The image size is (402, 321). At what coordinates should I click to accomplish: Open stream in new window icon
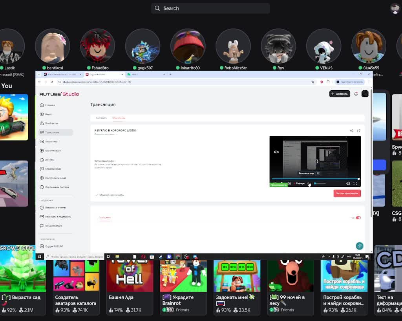359,131
